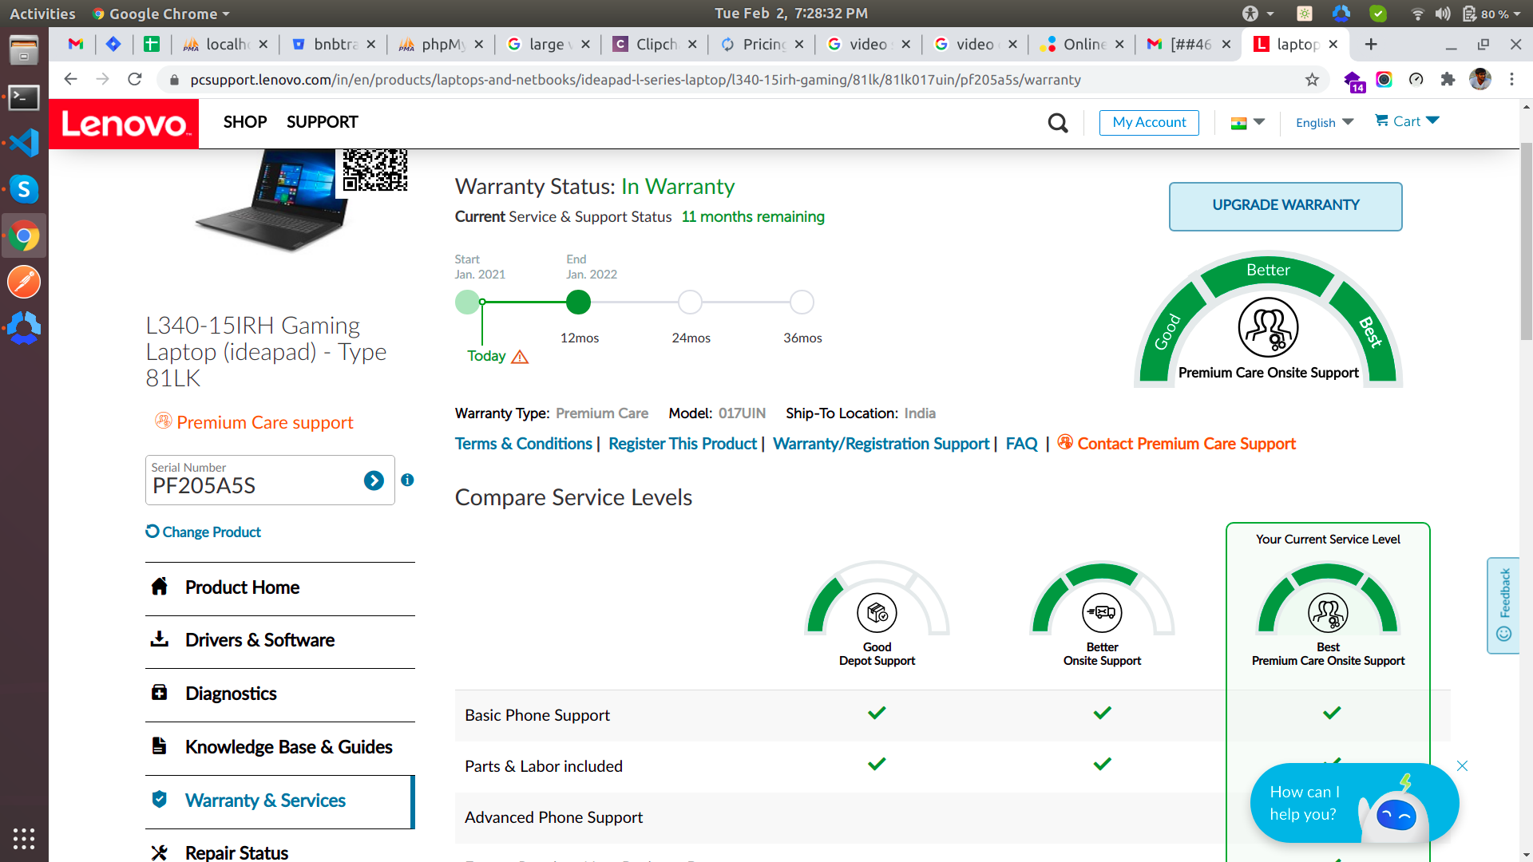Open the English language dropdown

tap(1325, 123)
